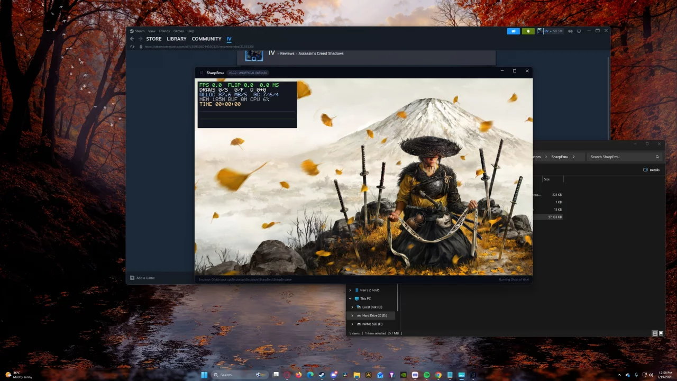Search SharpEmu folder in File Explorer
Screen dimensions: 677x381
coord(624,157)
